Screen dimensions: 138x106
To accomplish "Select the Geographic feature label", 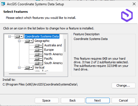I will pyautogui.click(x=42, y=41).
